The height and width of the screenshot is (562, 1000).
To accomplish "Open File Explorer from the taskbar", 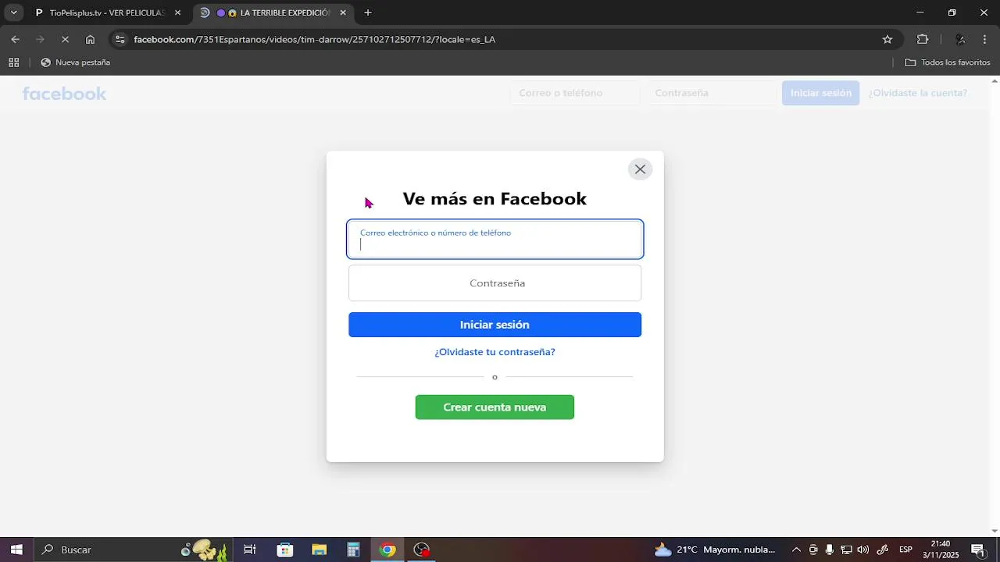I will coord(319,550).
